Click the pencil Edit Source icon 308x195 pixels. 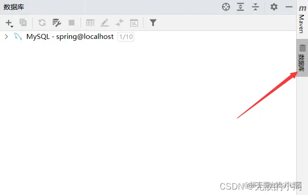(x=105, y=23)
